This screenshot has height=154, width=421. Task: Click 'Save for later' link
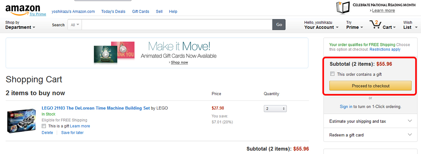coord(72,133)
